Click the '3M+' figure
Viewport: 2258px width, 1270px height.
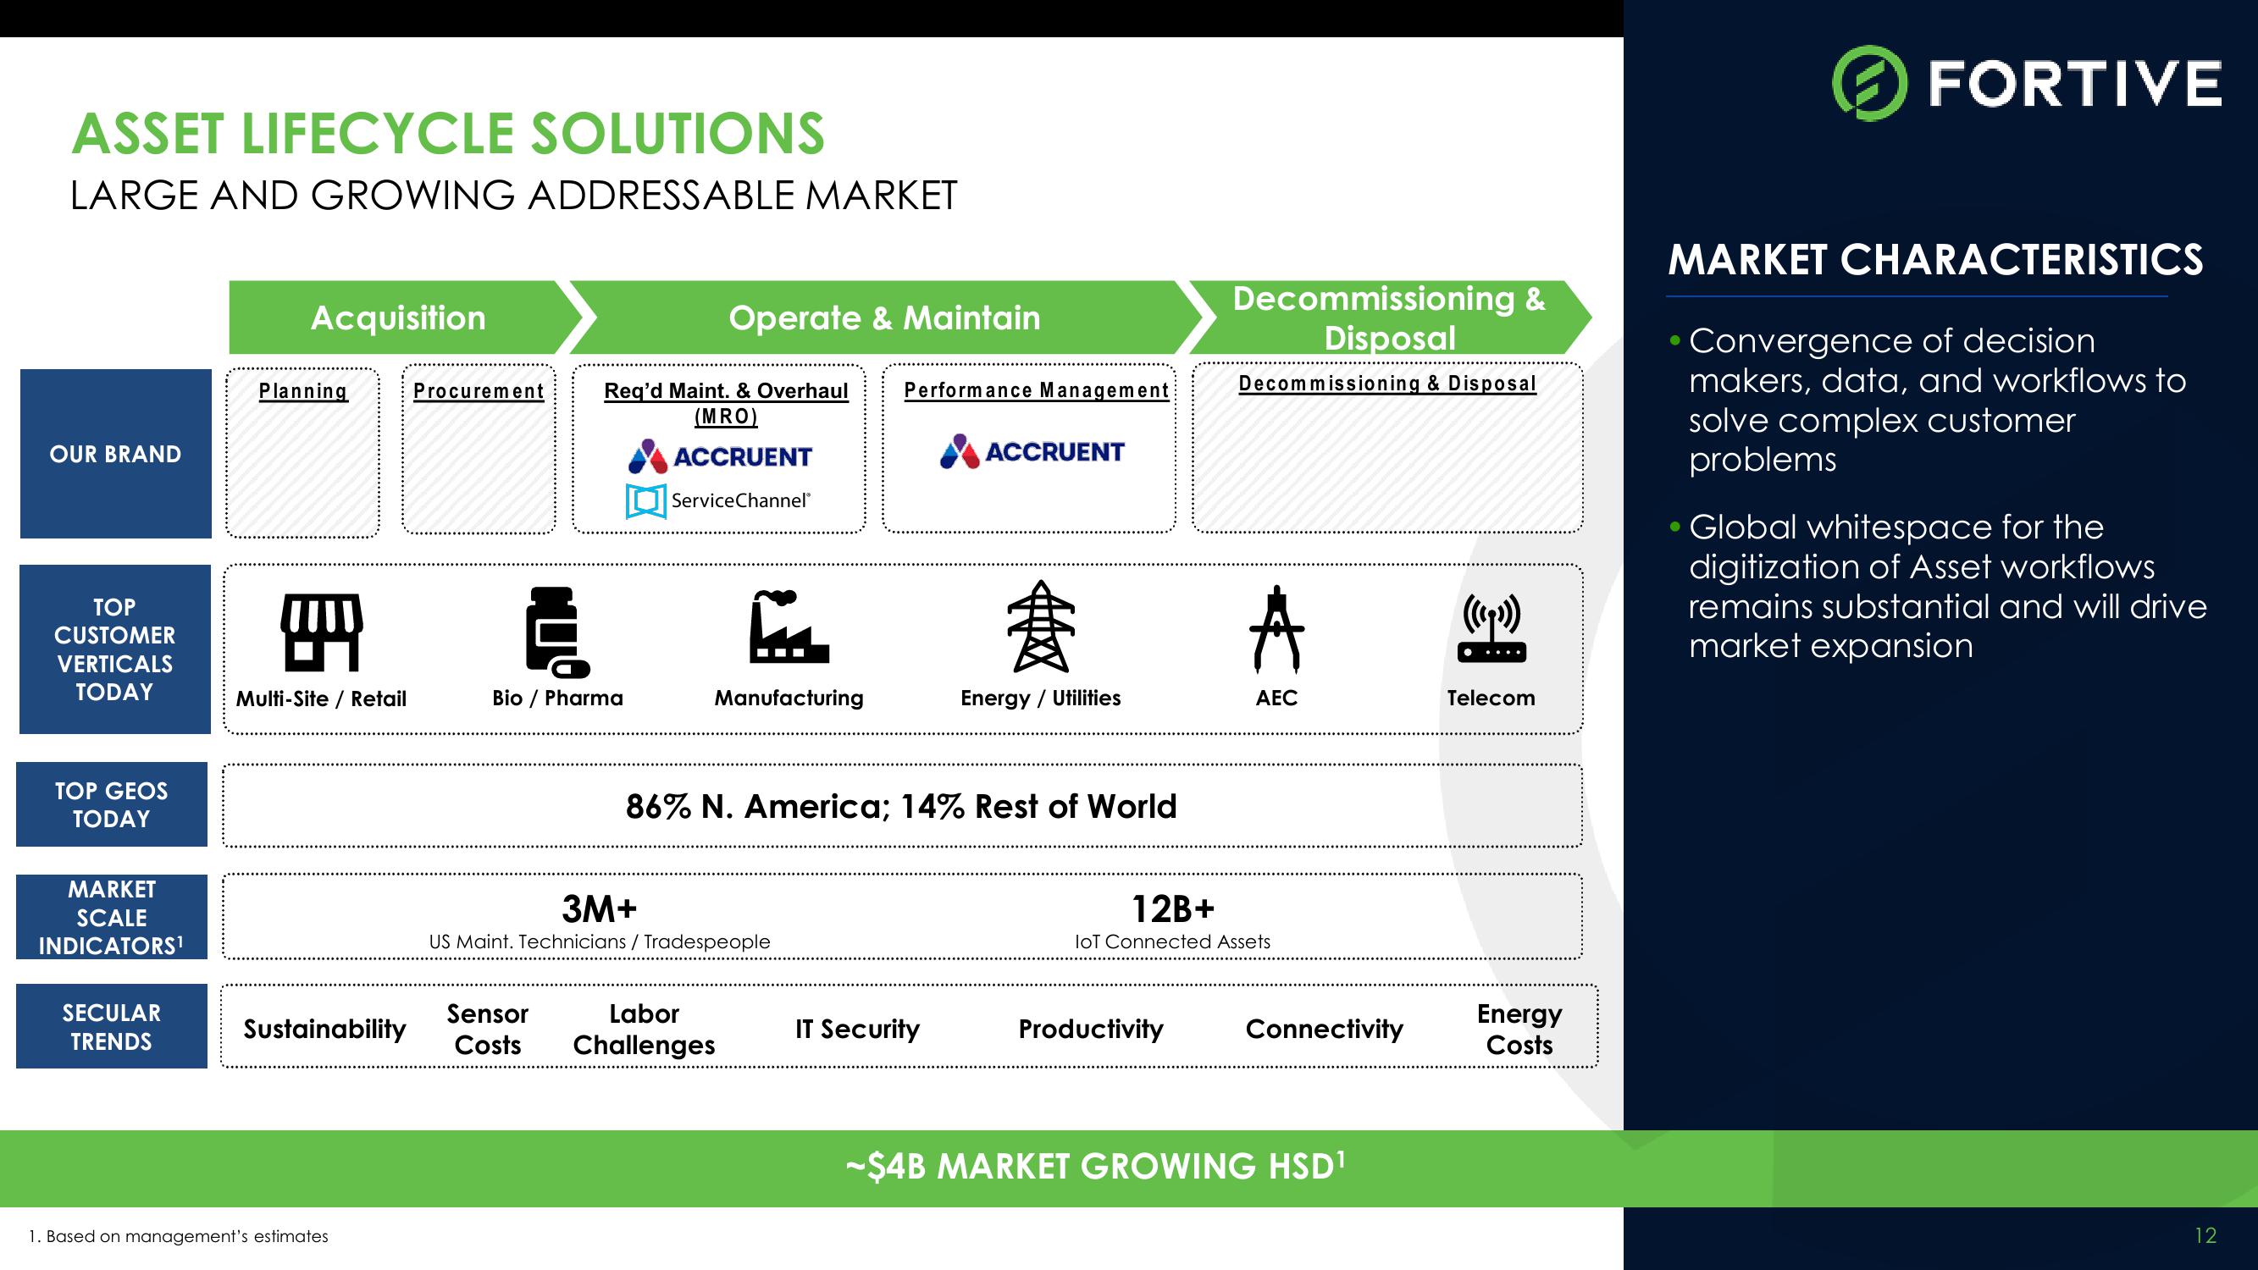click(599, 908)
